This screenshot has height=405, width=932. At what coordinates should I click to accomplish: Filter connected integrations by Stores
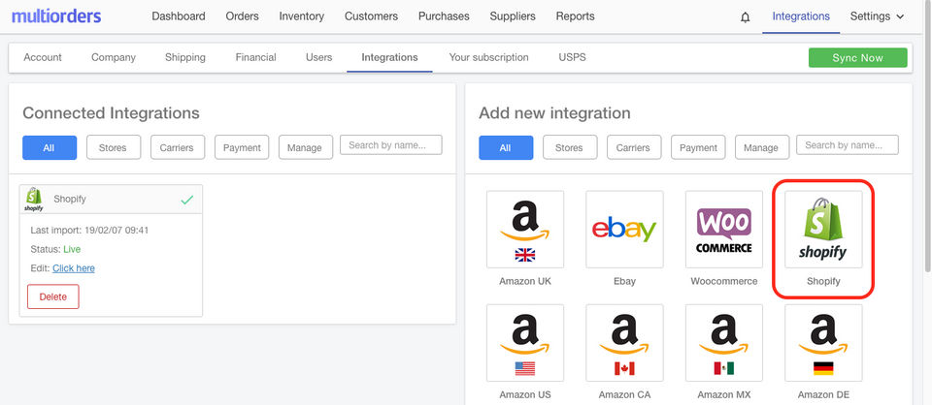coord(114,147)
